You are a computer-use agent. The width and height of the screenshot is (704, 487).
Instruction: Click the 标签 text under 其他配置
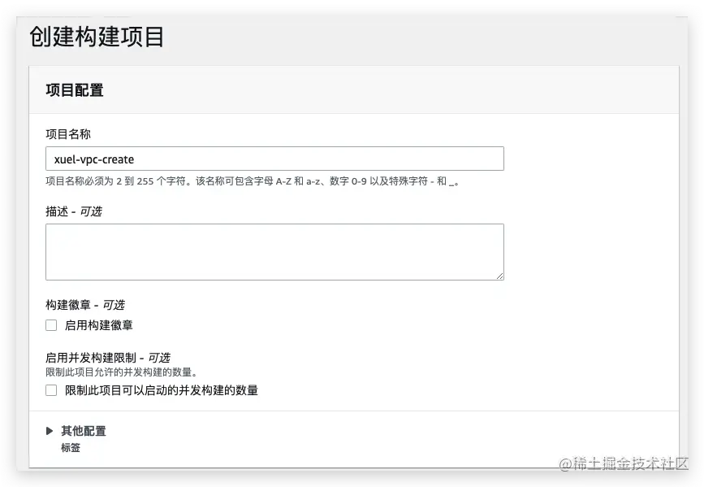coord(71,447)
